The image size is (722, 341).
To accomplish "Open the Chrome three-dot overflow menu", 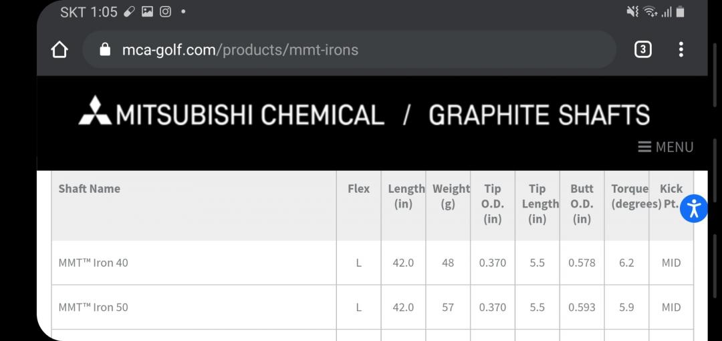I will (681, 49).
